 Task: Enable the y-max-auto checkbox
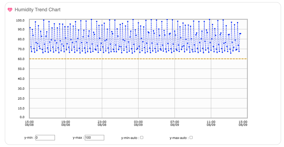tap(191, 137)
